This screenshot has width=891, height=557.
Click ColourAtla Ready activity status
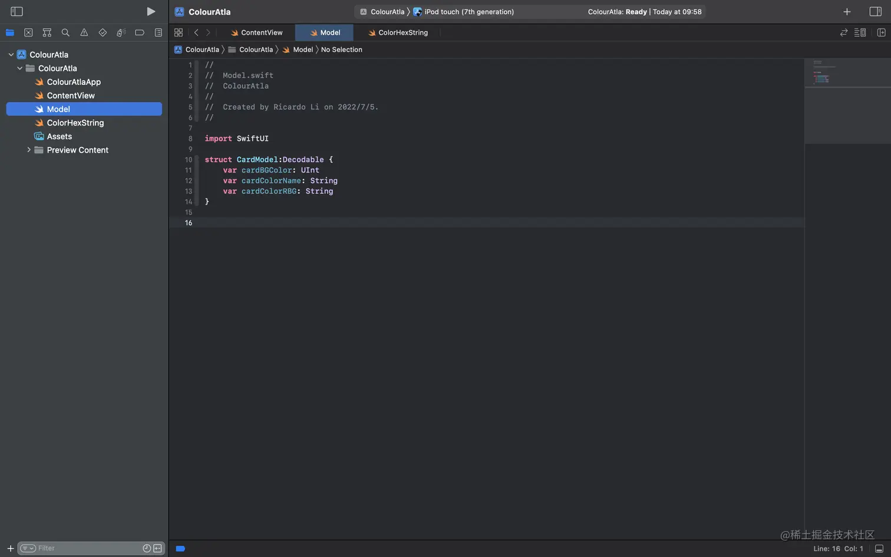645,12
